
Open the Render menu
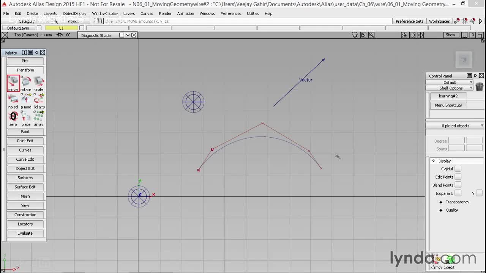(x=165, y=14)
